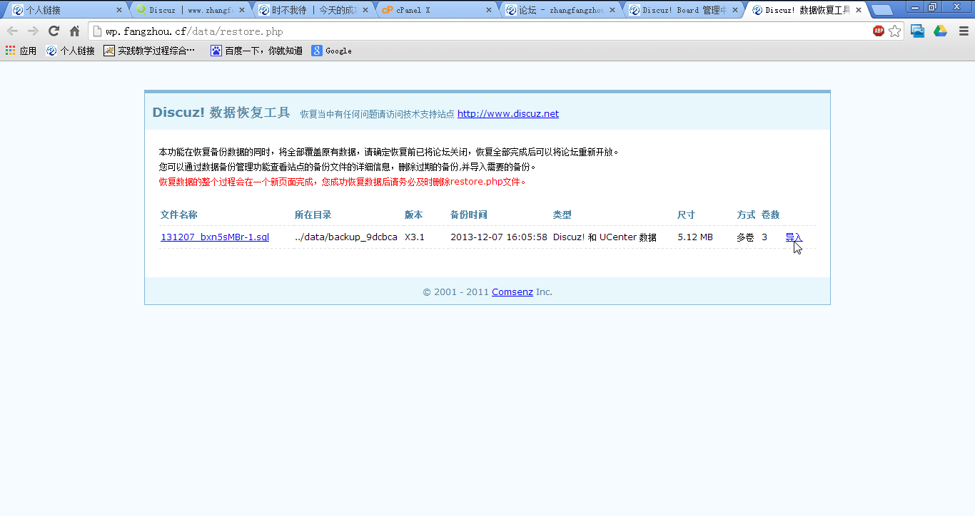Screen dimensions: 975x516
Task: Open the Google Drive extension icon
Action: (941, 31)
